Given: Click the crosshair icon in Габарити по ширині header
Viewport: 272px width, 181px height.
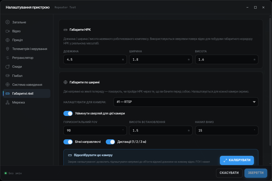Looking at the screenshot, I should click(x=65, y=82).
